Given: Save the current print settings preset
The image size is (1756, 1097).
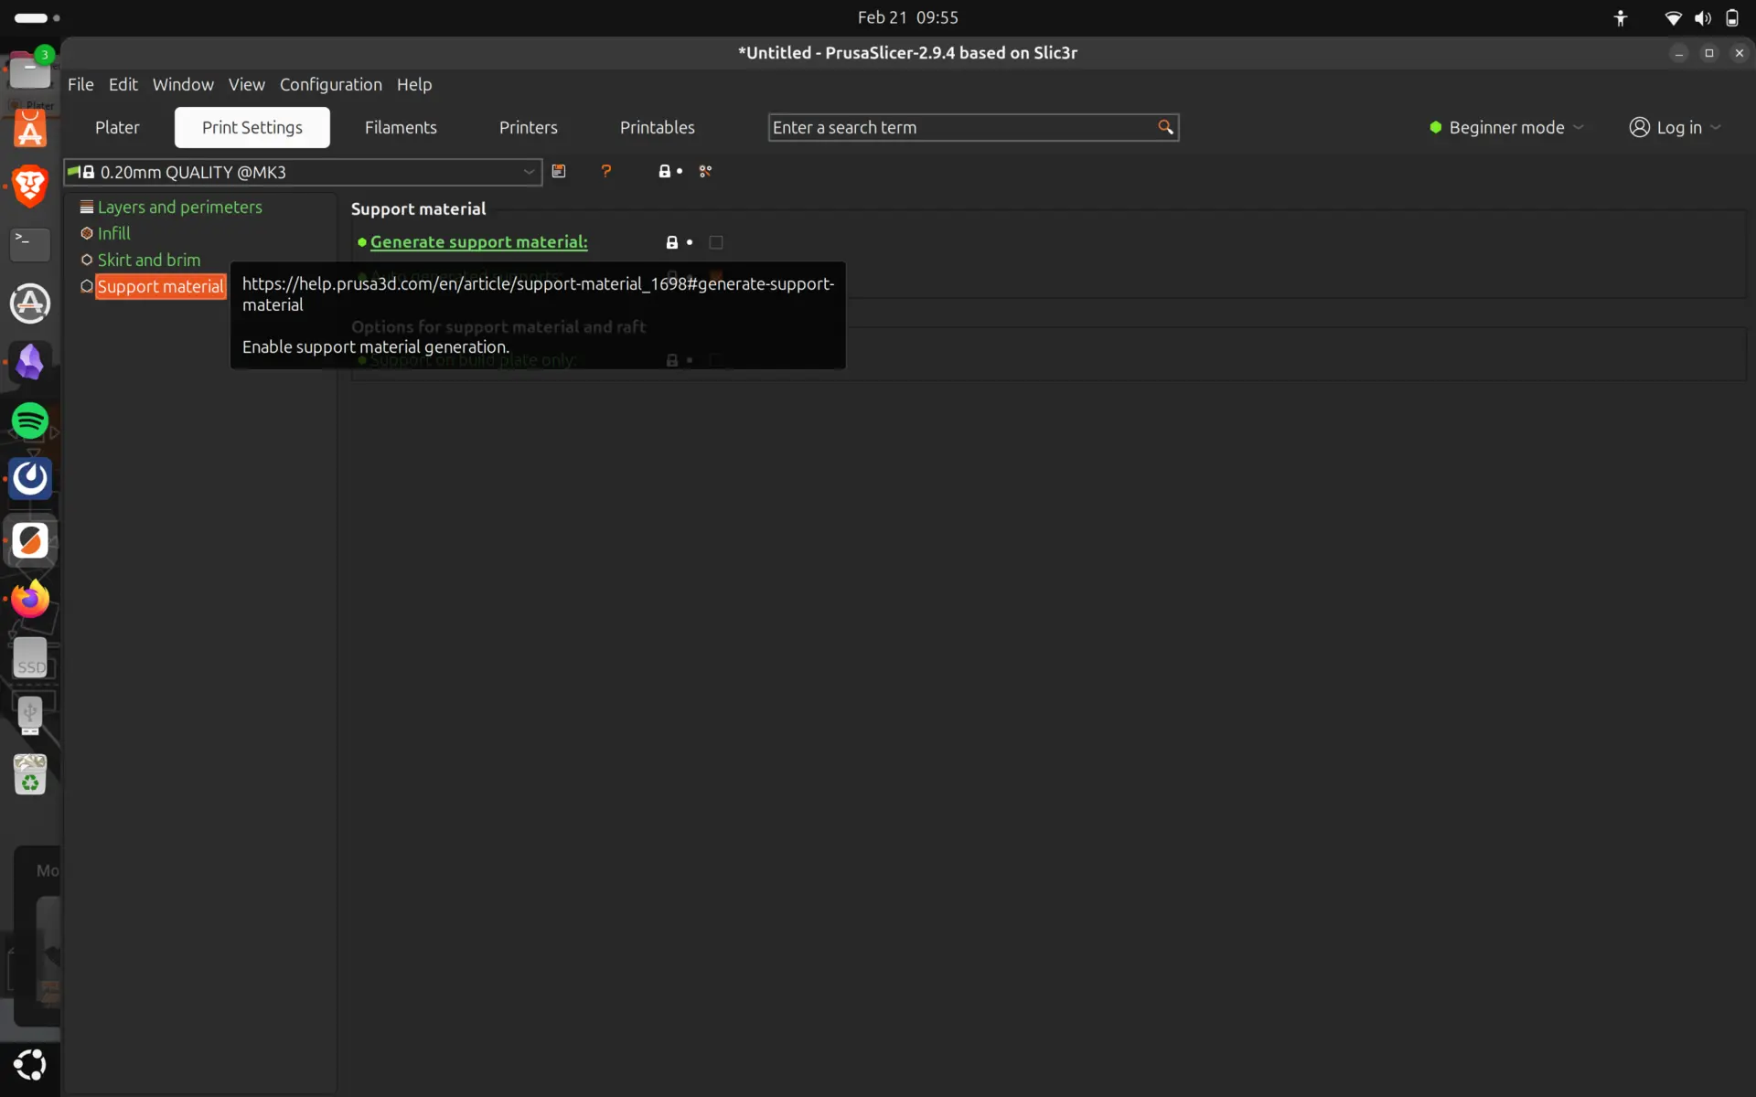Looking at the screenshot, I should click(x=559, y=171).
